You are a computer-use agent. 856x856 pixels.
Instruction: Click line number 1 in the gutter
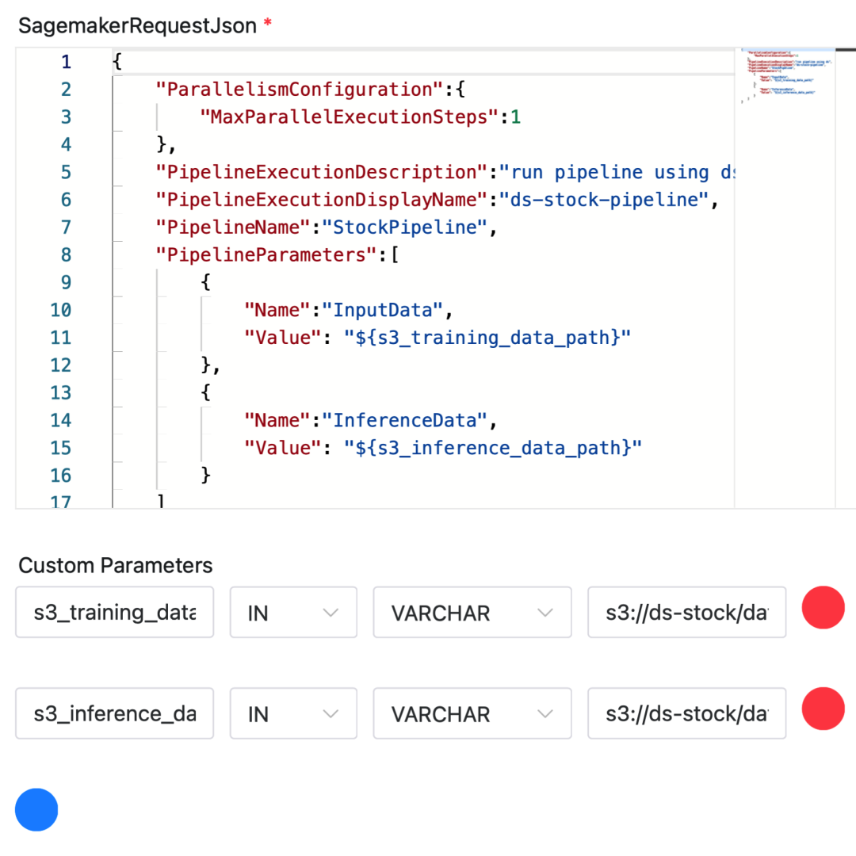(67, 62)
